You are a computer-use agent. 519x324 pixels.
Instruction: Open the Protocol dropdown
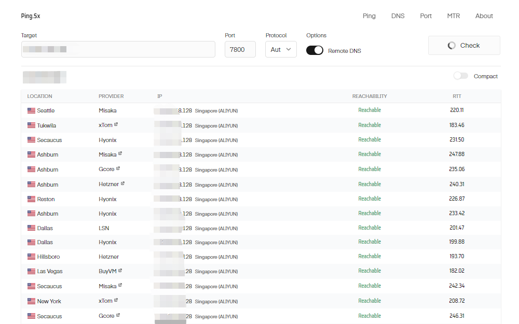coord(281,49)
